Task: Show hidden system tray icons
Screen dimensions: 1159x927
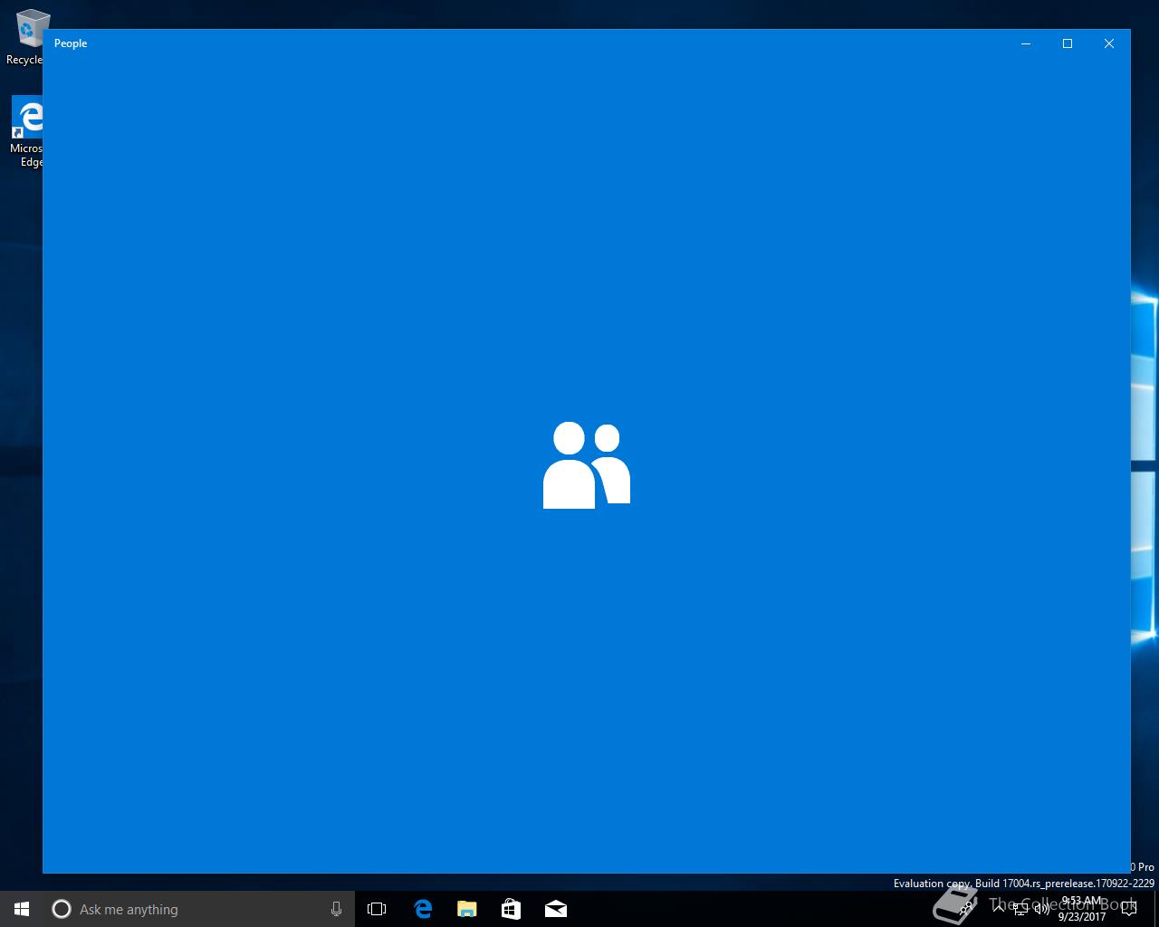Action: [1000, 908]
